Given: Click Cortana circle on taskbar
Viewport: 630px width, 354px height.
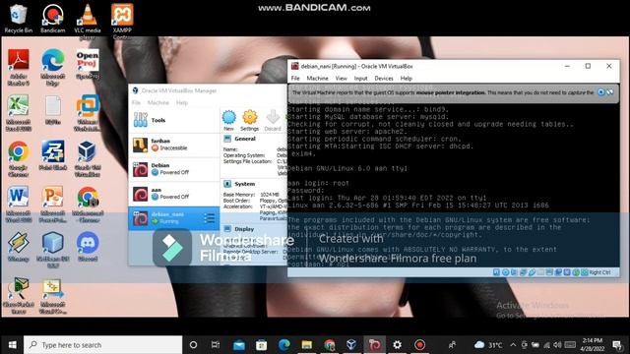Looking at the screenshot, I should tap(193, 345).
